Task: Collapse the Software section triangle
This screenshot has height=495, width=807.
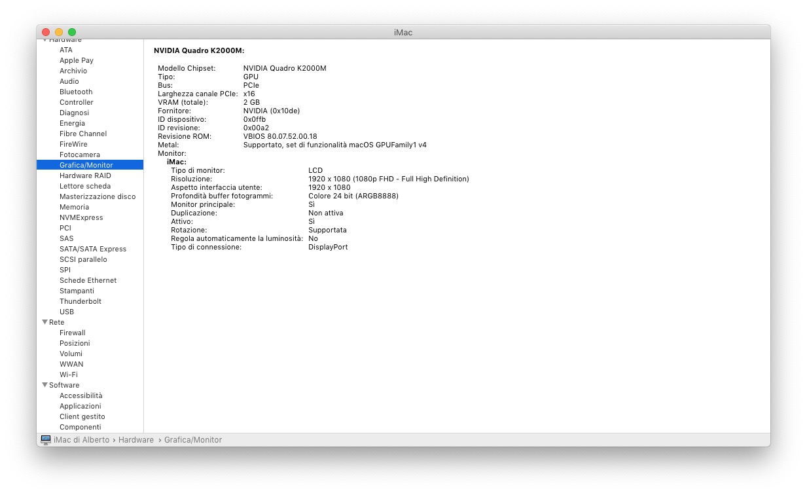Action: click(45, 385)
